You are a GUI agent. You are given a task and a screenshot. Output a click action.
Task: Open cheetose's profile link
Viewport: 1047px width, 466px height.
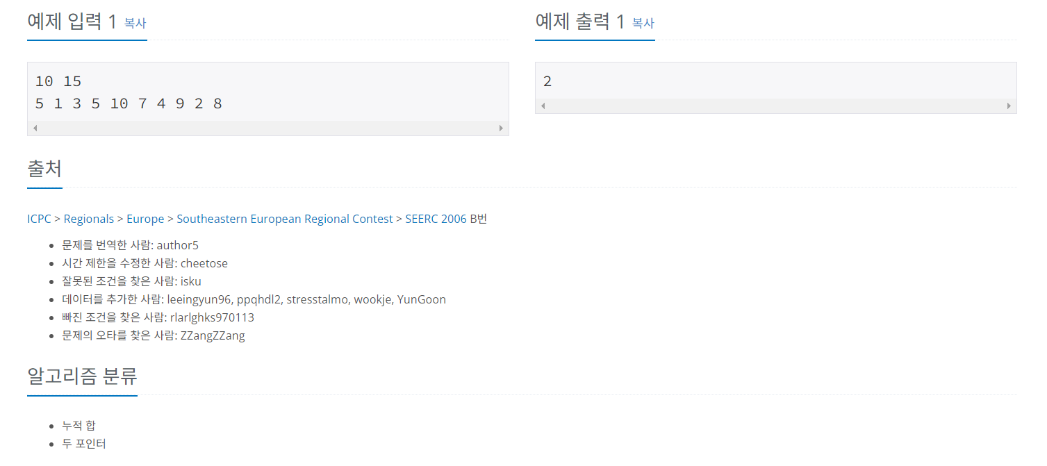204,263
